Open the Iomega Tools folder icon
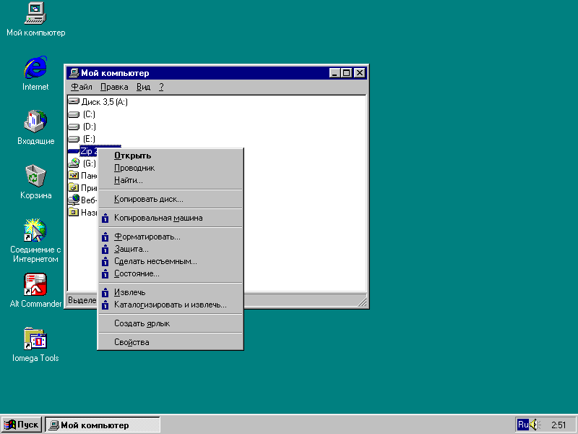This screenshot has width=578, height=434. (35, 339)
